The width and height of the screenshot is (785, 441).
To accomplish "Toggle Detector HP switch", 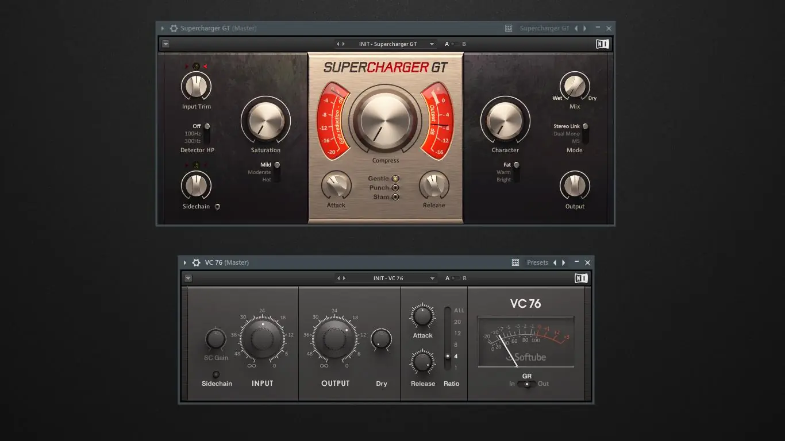I will pos(207,133).
